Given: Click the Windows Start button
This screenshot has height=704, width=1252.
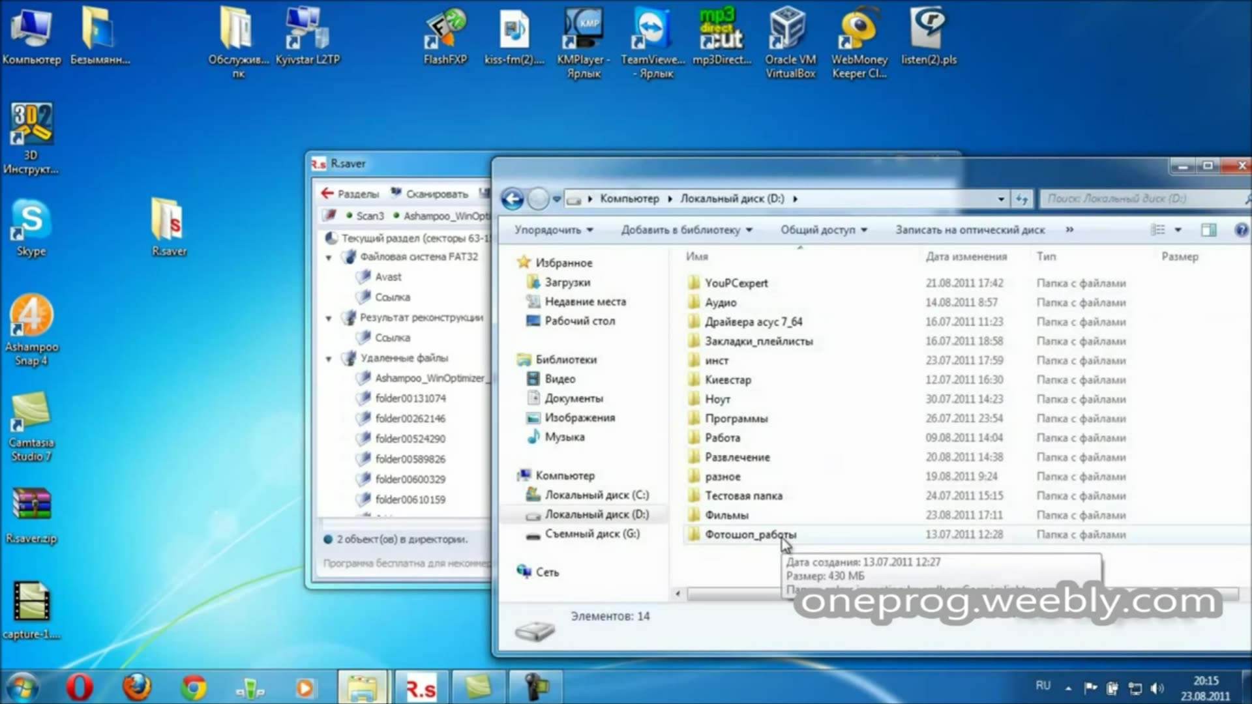Looking at the screenshot, I should (22, 688).
